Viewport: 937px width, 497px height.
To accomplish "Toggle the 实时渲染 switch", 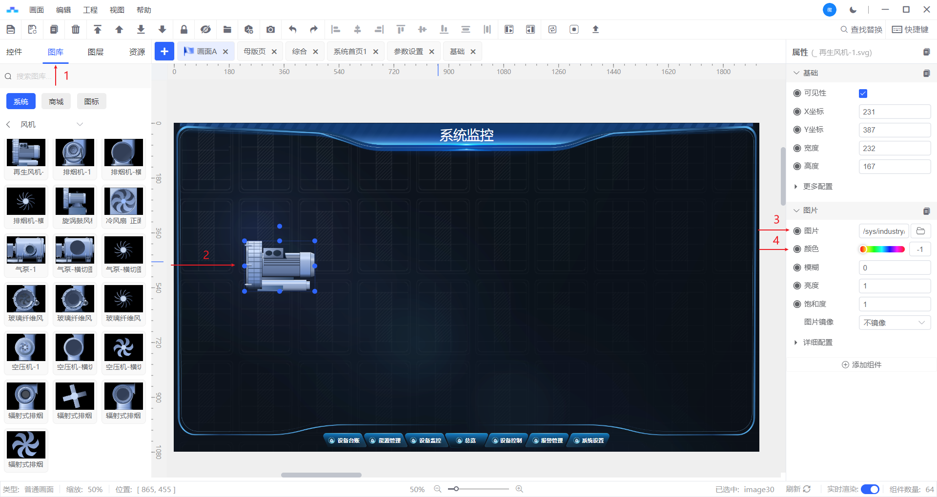I will tap(870, 489).
